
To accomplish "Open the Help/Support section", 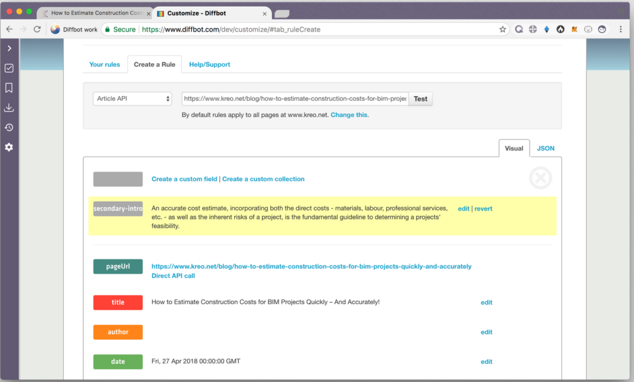I will pyautogui.click(x=209, y=64).
